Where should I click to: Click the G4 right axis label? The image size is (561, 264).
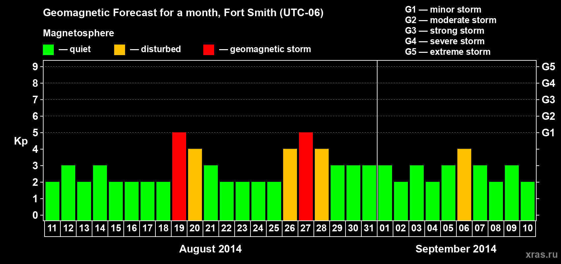coord(548,83)
